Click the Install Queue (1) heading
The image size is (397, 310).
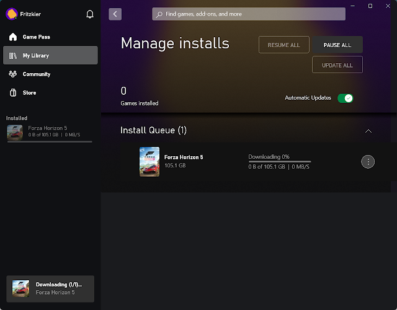(x=153, y=130)
